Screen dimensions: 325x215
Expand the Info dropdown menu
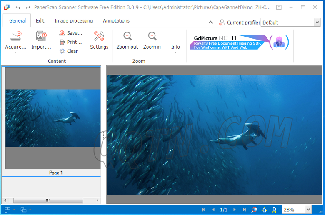pyautogui.click(x=175, y=52)
